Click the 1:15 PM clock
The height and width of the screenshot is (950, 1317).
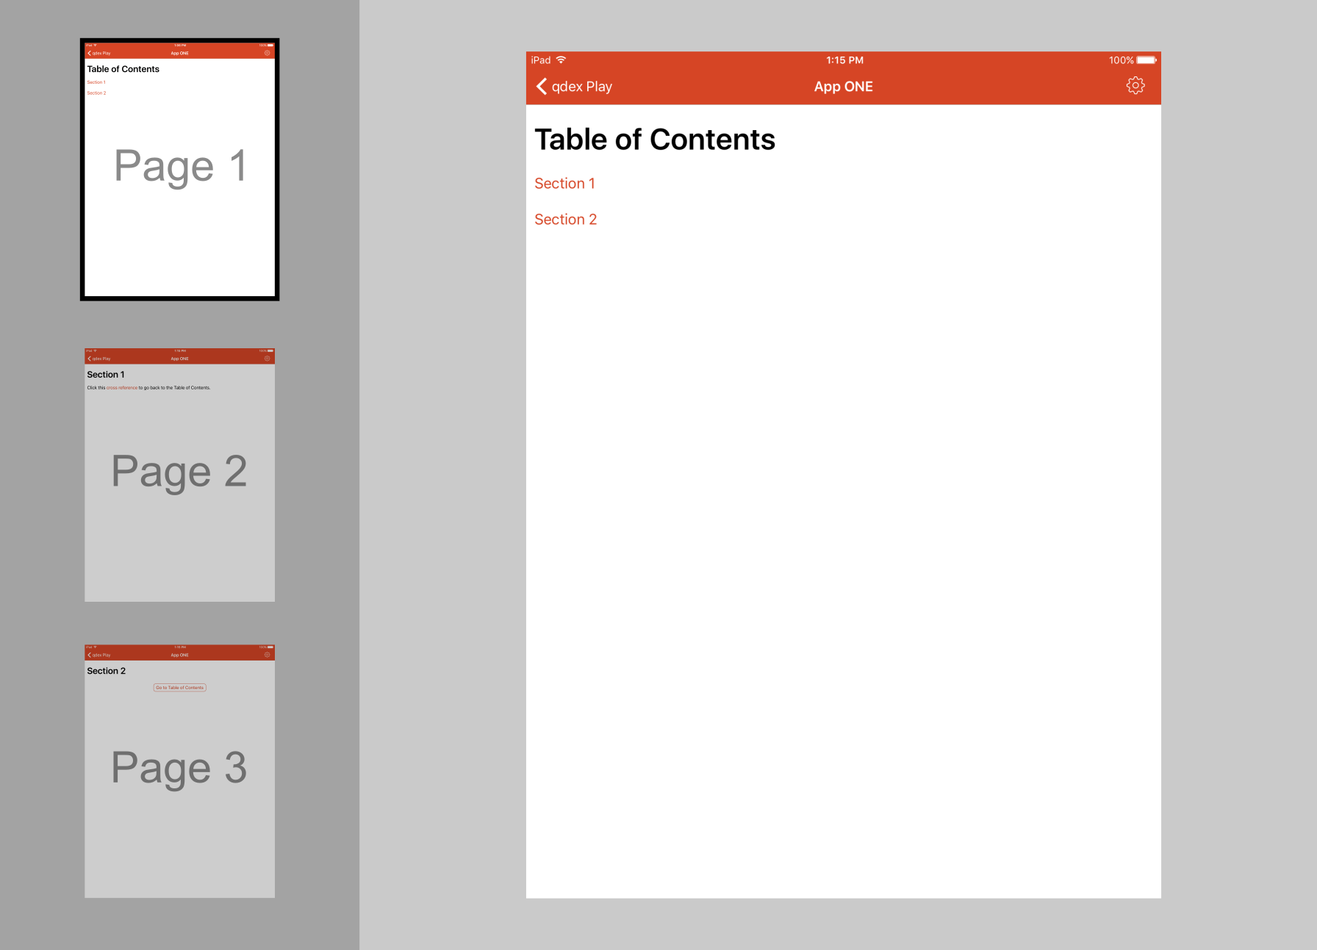pyautogui.click(x=844, y=60)
